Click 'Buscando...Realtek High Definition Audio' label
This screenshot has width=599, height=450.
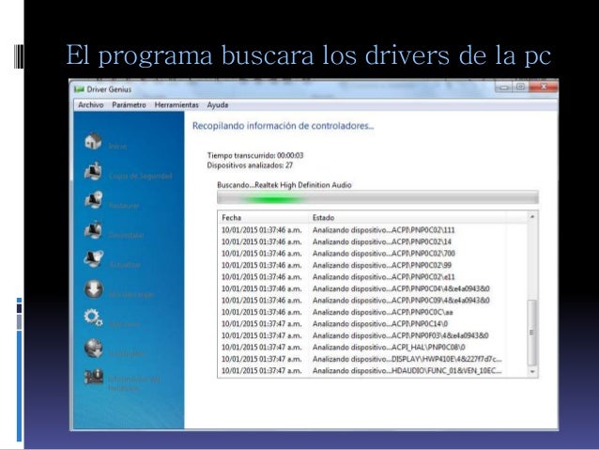click(x=284, y=185)
